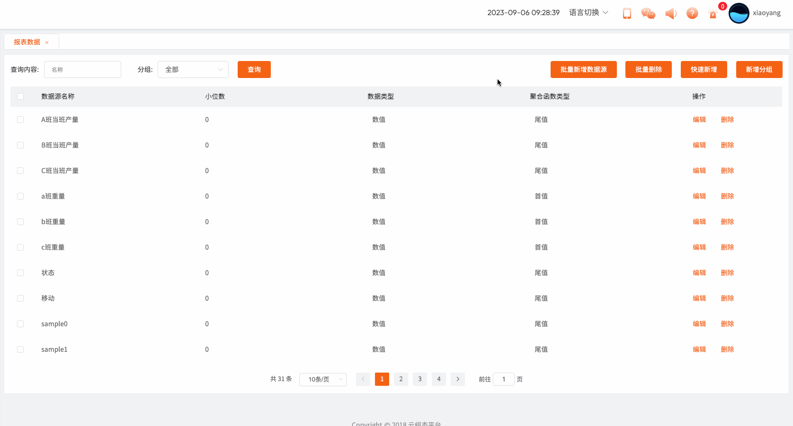Screen dimensions: 793x426
Task: Edit the A班当班产量 row
Action: pos(699,120)
